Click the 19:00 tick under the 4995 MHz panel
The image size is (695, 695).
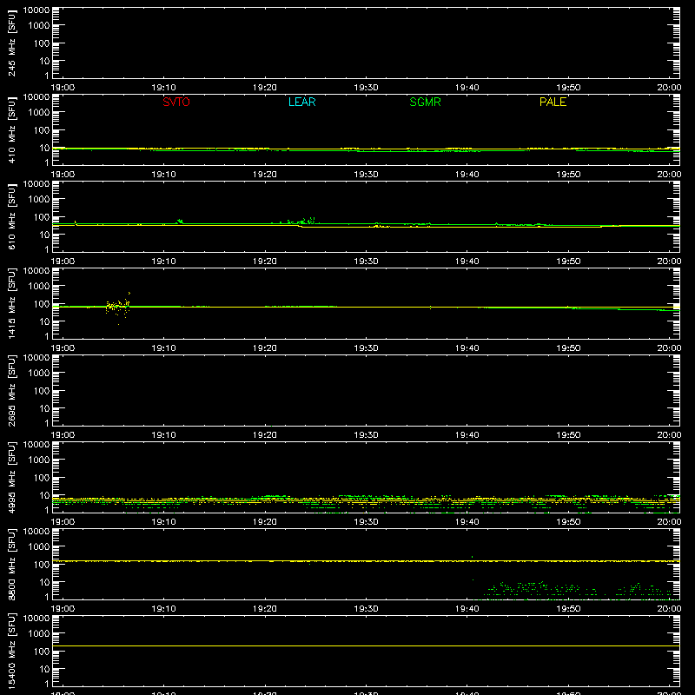pyautogui.click(x=63, y=522)
